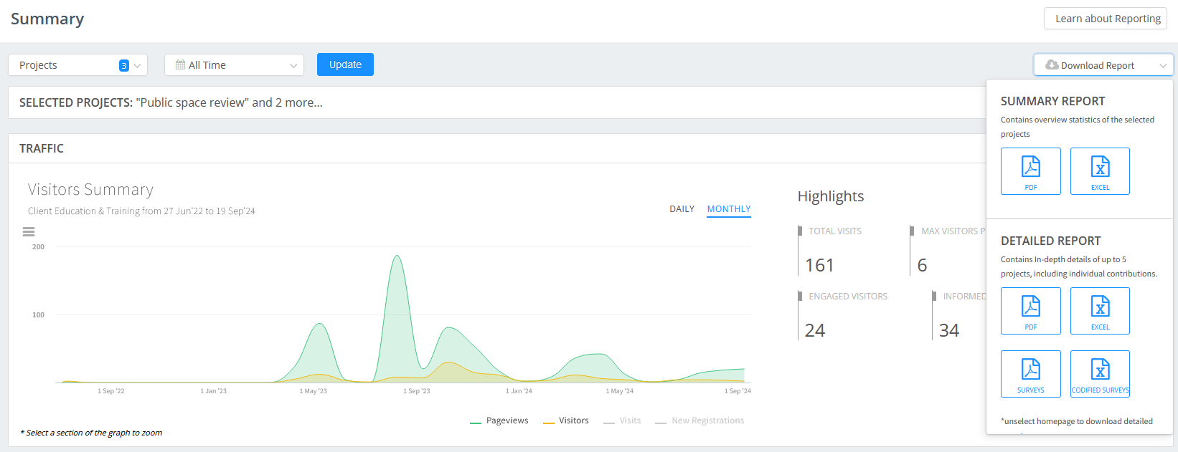Screen dimensions: 1178x452
Task: Click the 1 May '24 axis label
Action: (620, 391)
